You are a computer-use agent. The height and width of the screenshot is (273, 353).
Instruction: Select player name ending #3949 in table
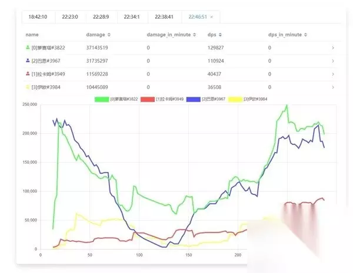click(48, 74)
